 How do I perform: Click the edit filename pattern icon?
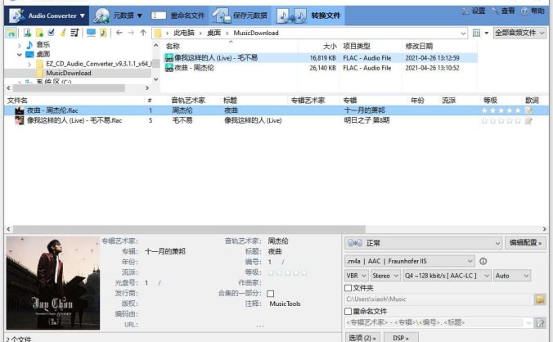tap(540, 322)
